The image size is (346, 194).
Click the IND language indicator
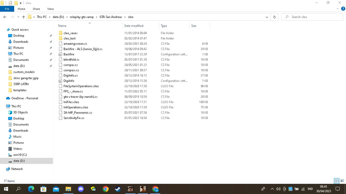click(310, 189)
